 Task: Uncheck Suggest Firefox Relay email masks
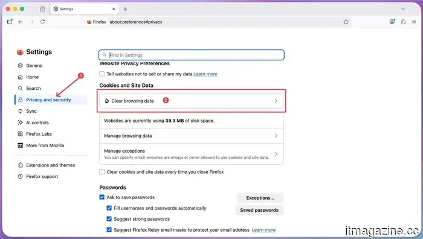point(109,230)
